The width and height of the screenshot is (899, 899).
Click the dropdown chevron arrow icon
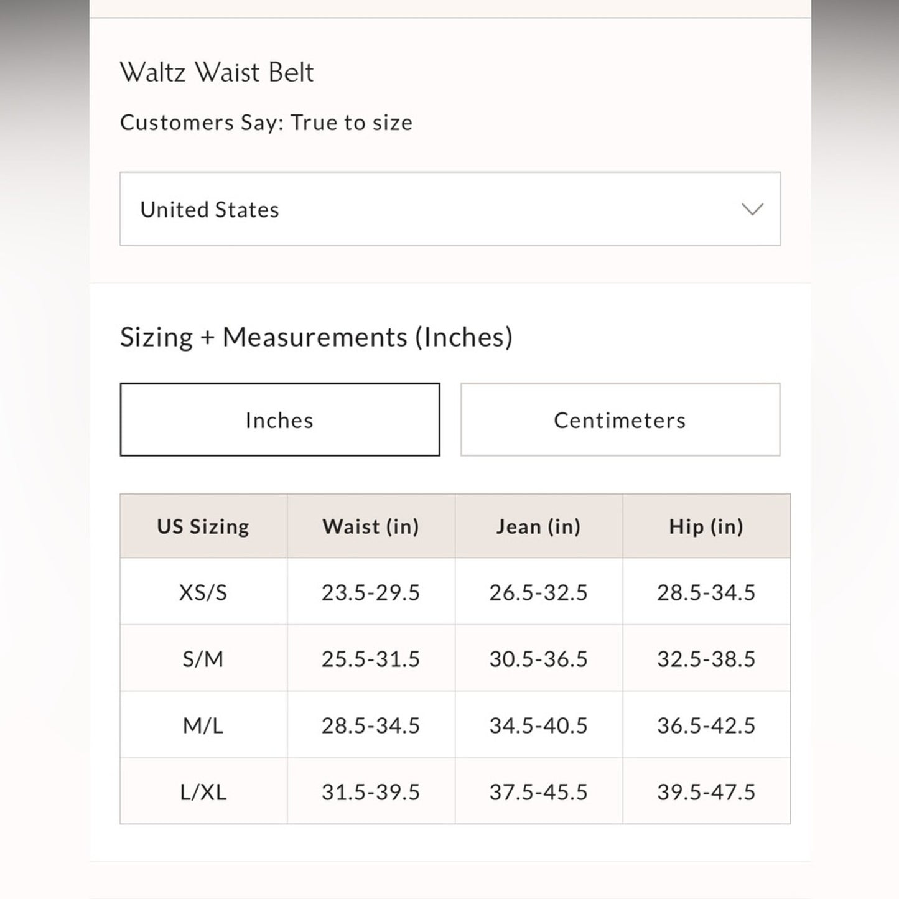752,209
